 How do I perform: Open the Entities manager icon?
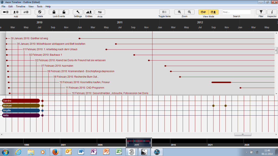[x=89, y=12]
